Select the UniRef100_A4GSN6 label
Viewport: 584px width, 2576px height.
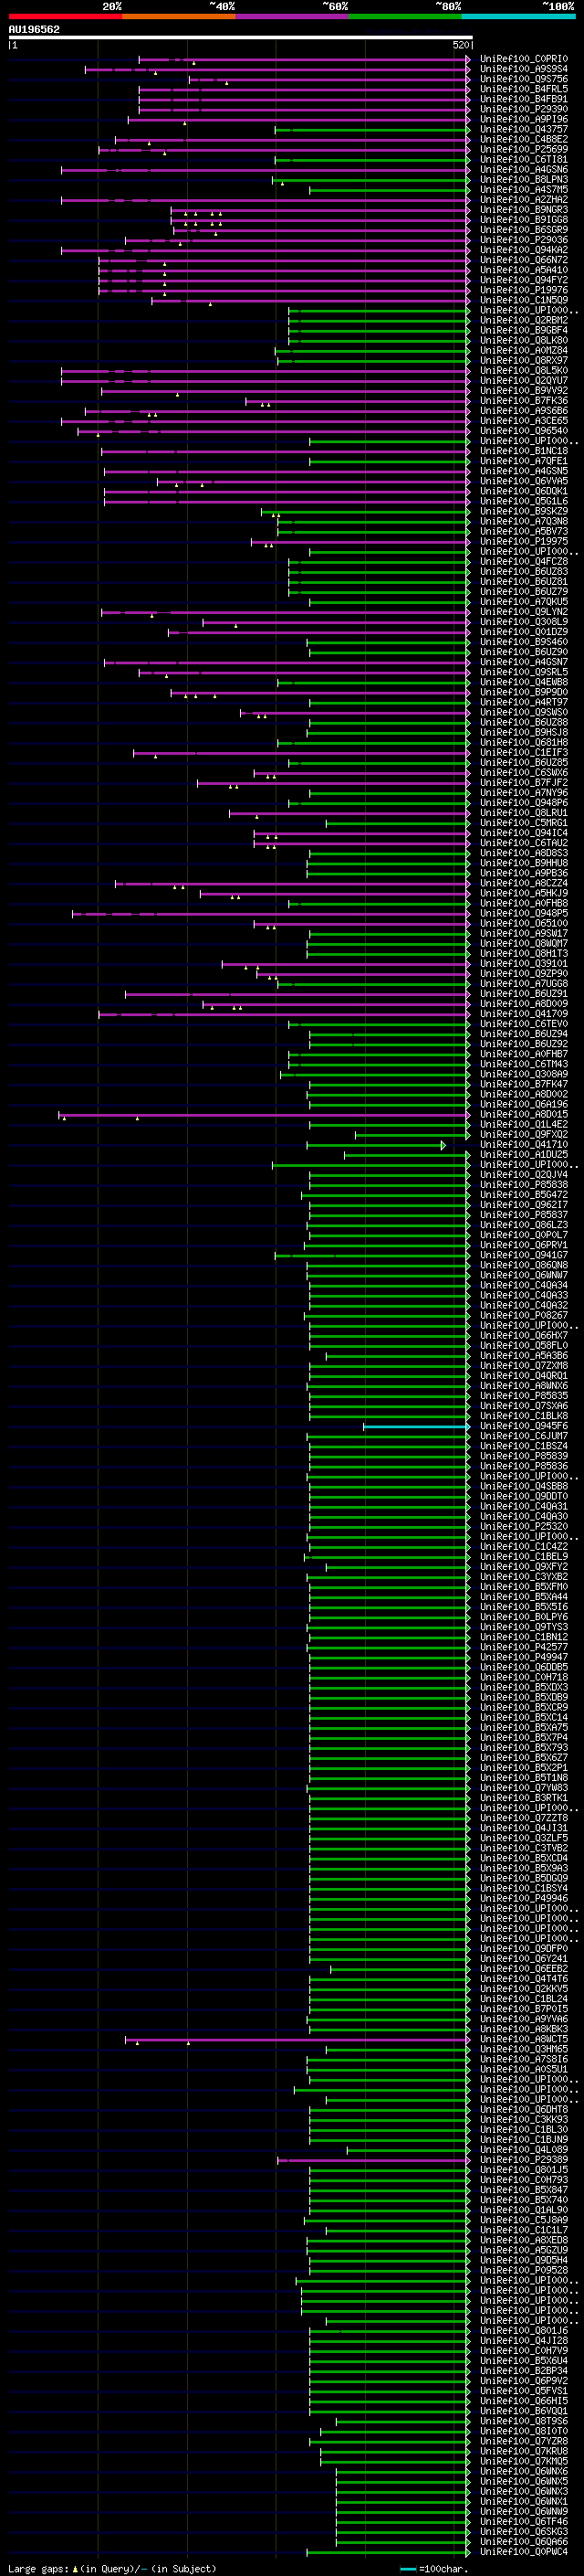524,170
